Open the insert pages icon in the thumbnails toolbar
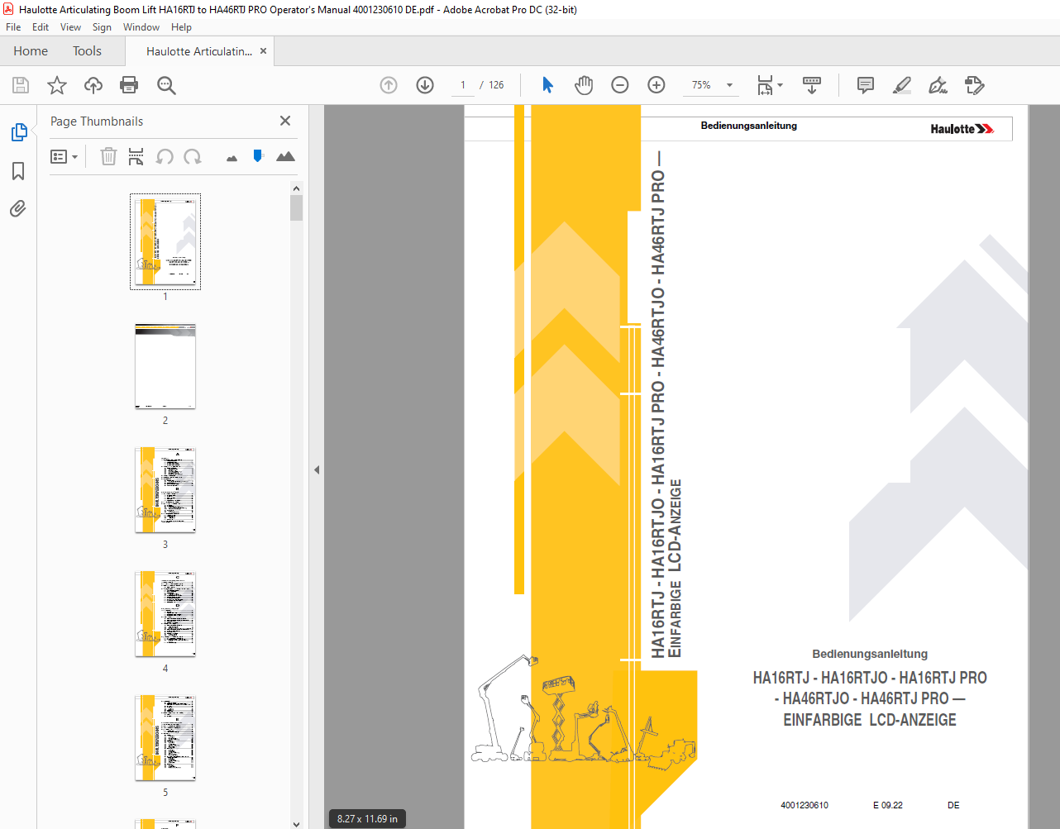Screen dimensions: 1060x829 pos(136,156)
